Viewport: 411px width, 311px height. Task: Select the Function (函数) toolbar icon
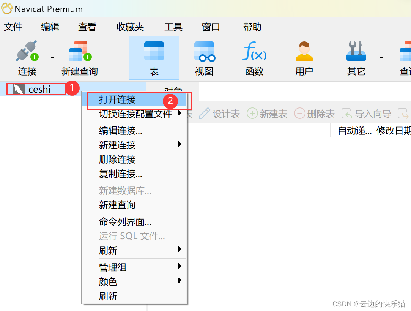[254, 51]
